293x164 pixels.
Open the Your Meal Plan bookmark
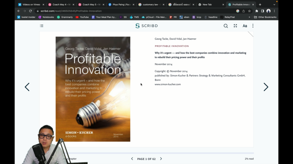click(x=104, y=17)
